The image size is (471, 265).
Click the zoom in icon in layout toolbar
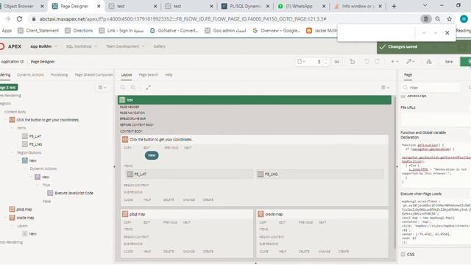[x=132, y=88]
